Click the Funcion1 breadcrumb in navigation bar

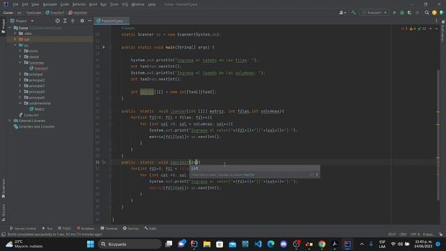coord(55,13)
